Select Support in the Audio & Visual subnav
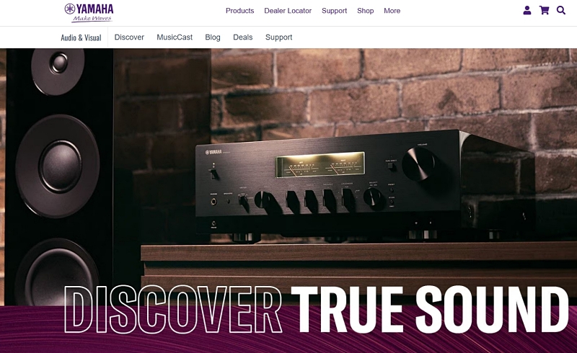Viewport: 577px width, 353px height. coord(278,37)
